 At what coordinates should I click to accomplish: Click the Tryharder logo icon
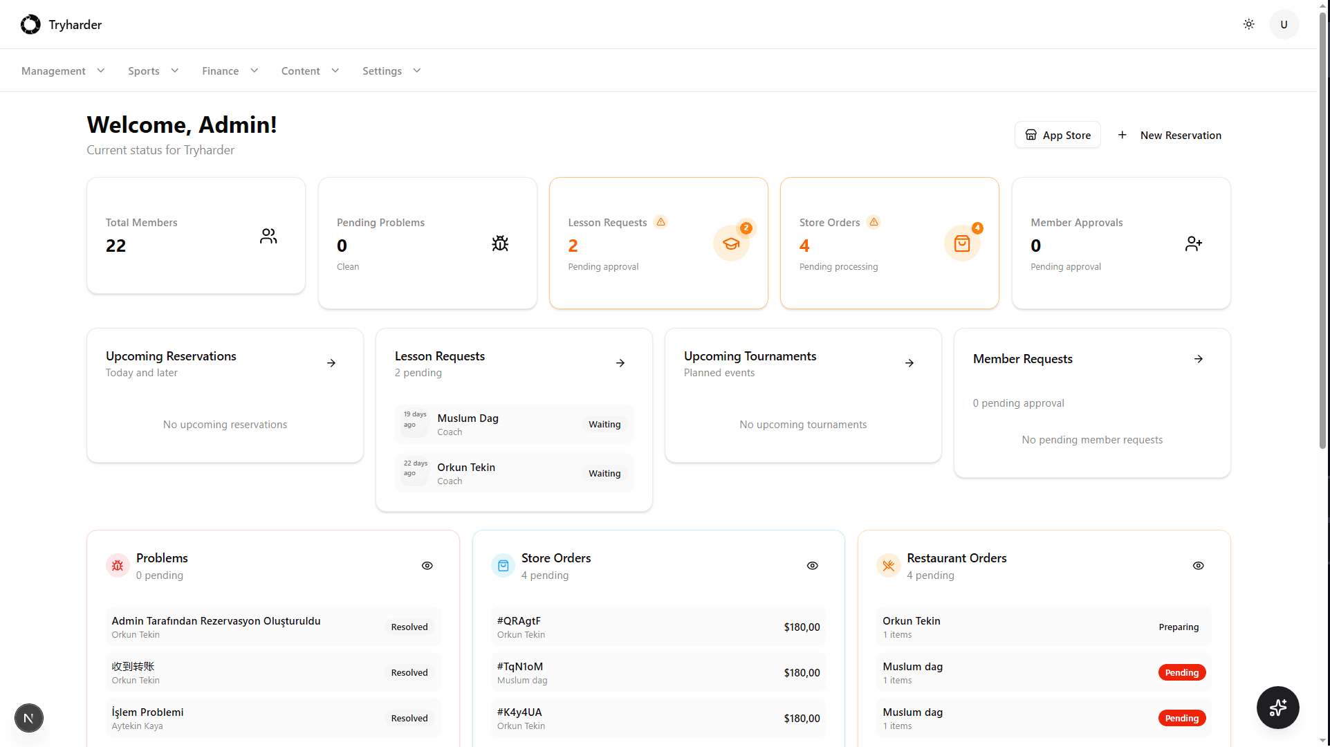30,25
